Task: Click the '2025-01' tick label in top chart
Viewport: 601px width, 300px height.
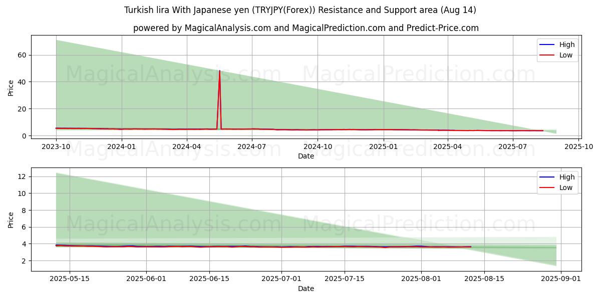Action: 384,146
